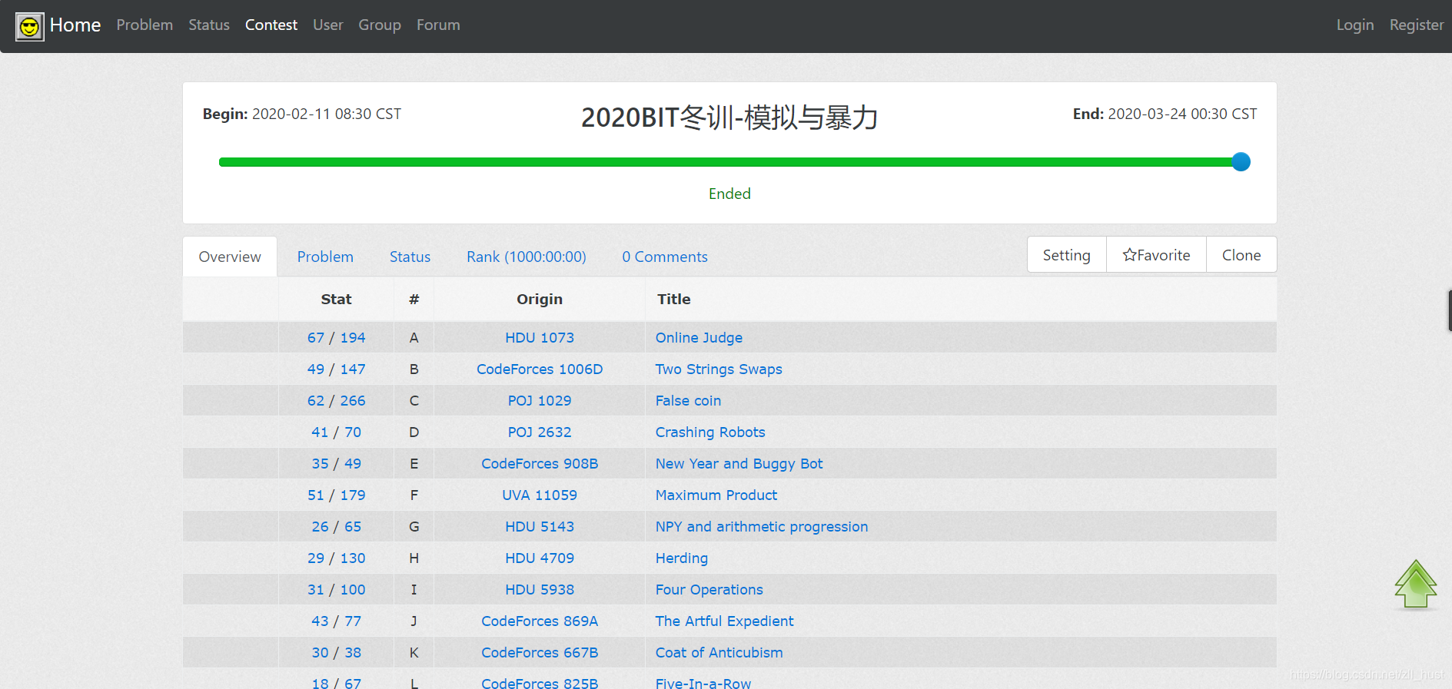
Task: Click stat 35 in row E
Action: [320, 463]
